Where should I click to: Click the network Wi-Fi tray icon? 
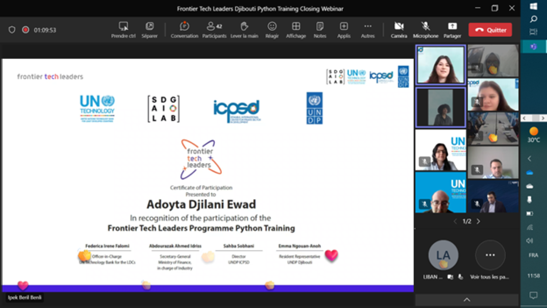point(530,227)
